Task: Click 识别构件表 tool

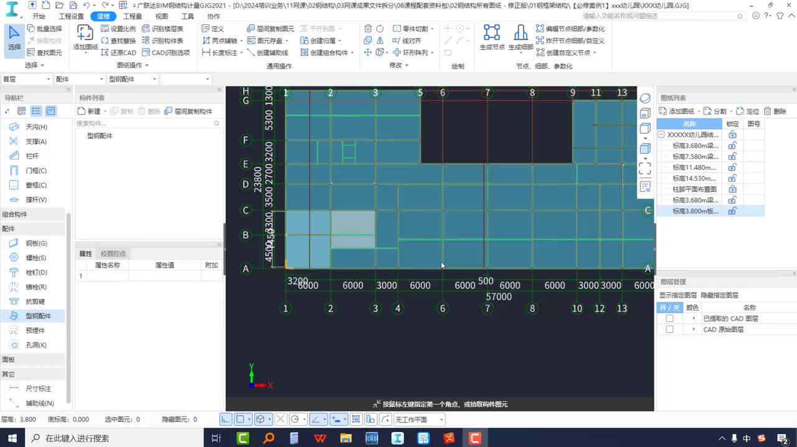Action: coord(162,40)
